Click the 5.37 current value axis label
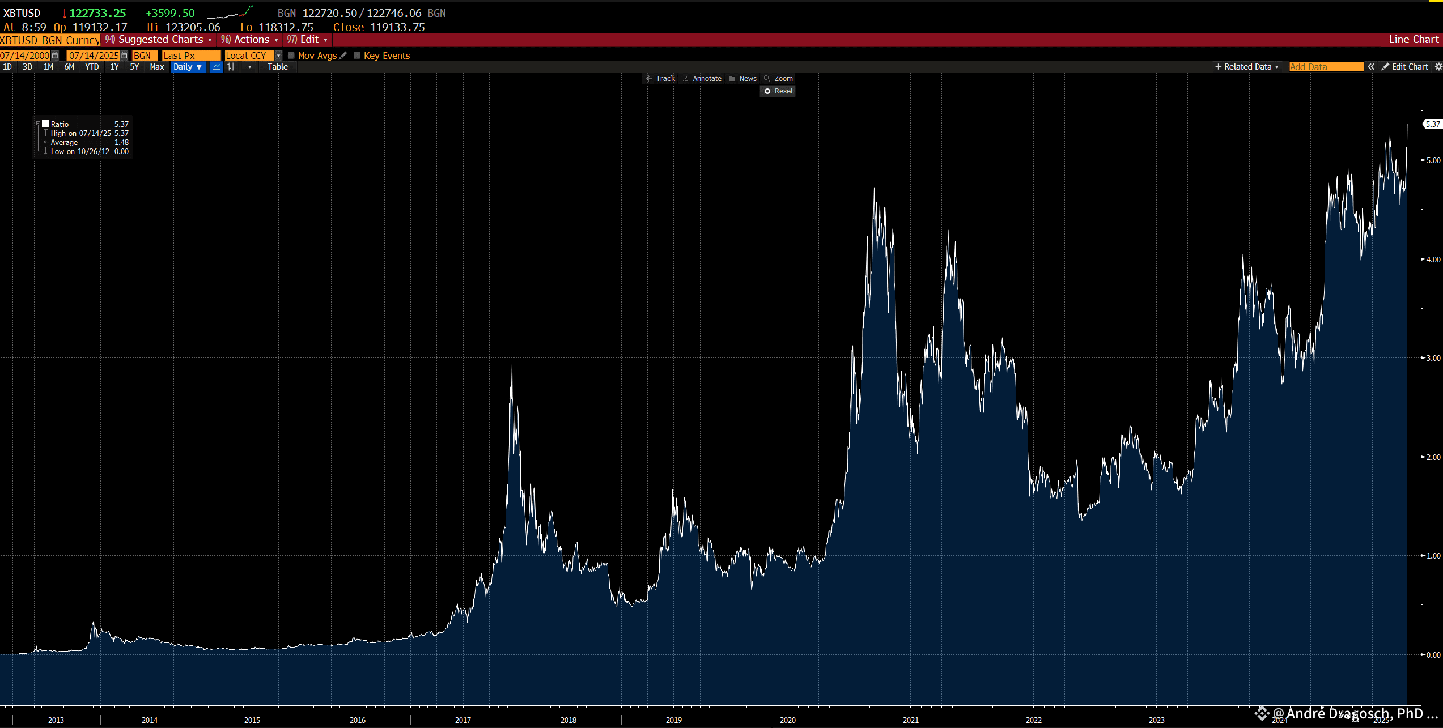The width and height of the screenshot is (1443, 728). [1433, 124]
